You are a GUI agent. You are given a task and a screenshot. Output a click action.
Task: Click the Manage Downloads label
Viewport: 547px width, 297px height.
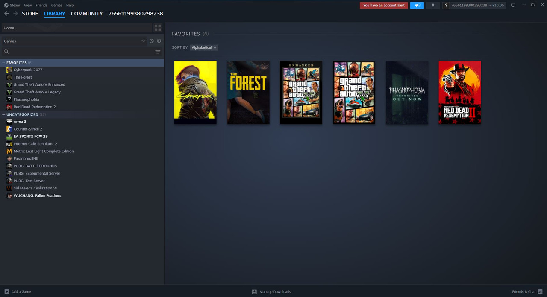275,291
